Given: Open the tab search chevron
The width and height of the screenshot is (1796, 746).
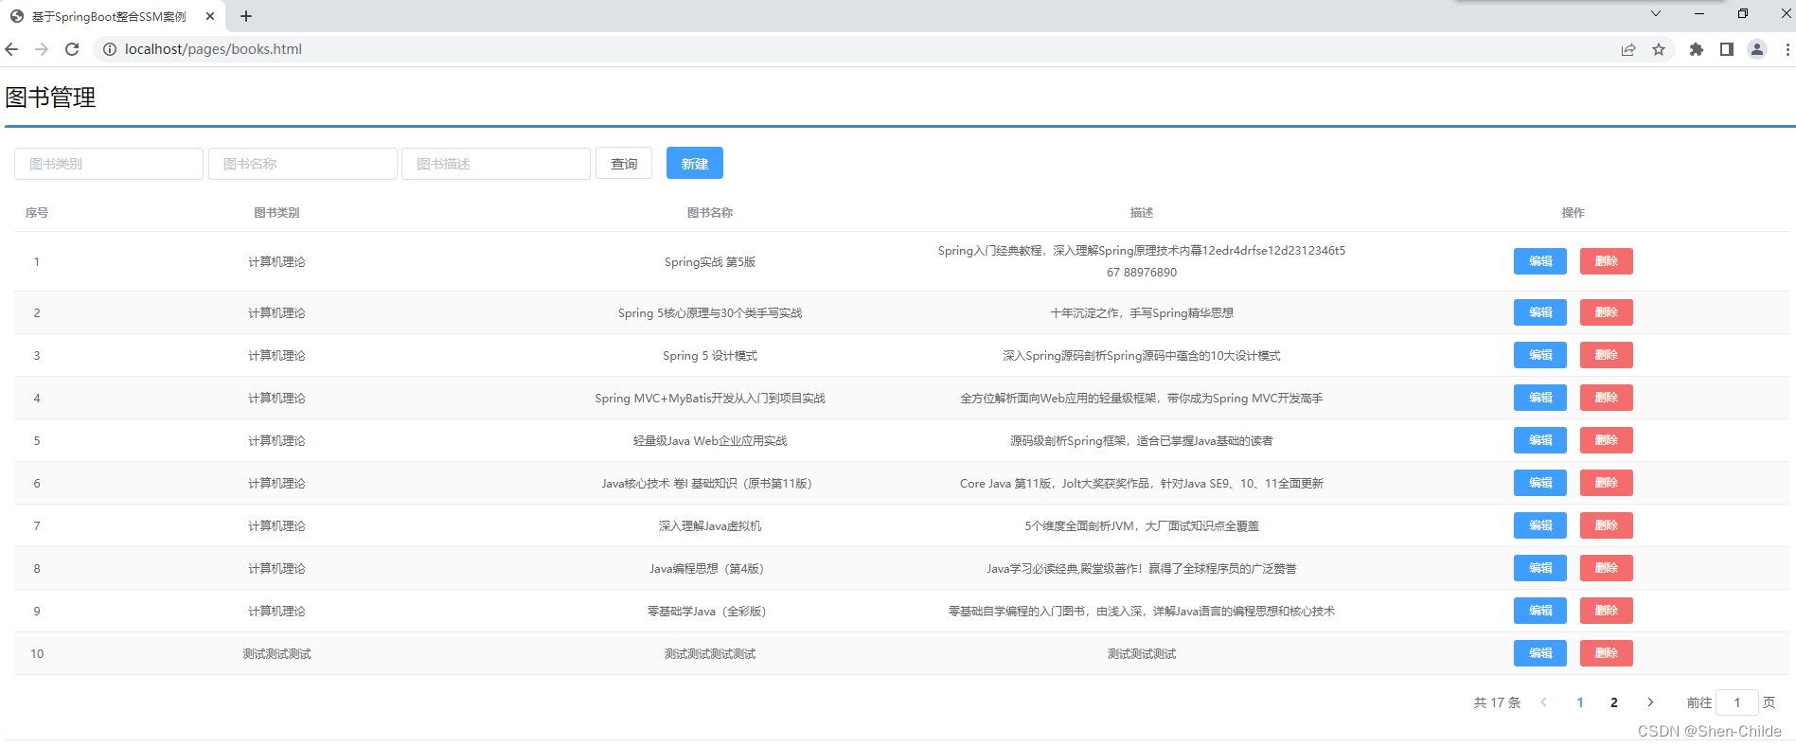Looking at the screenshot, I should point(1656,13).
